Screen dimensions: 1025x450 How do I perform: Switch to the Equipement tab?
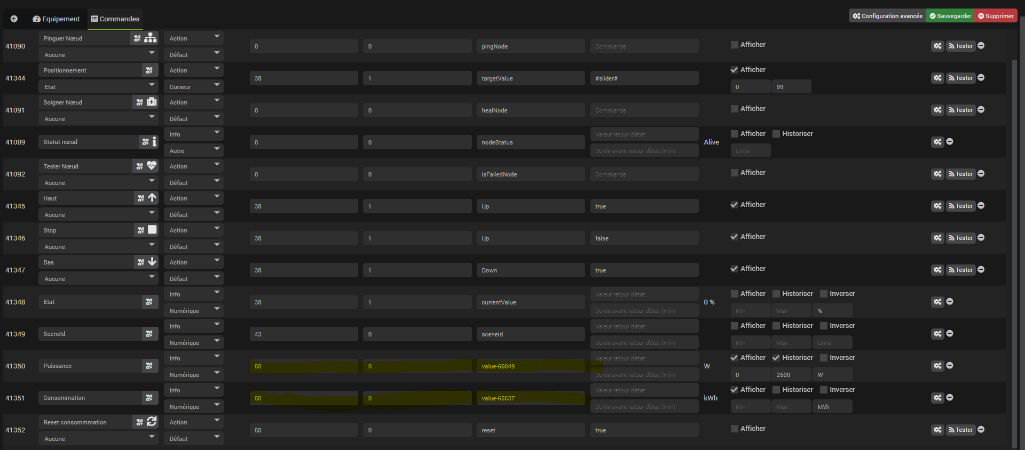coord(56,19)
